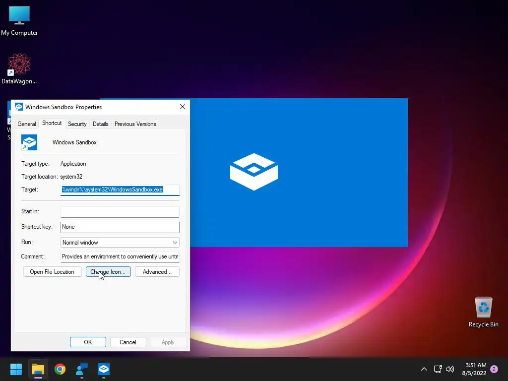The width and height of the screenshot is (508, 381).
Task: Open the Windows Start menu
Action: pos(16,369)
